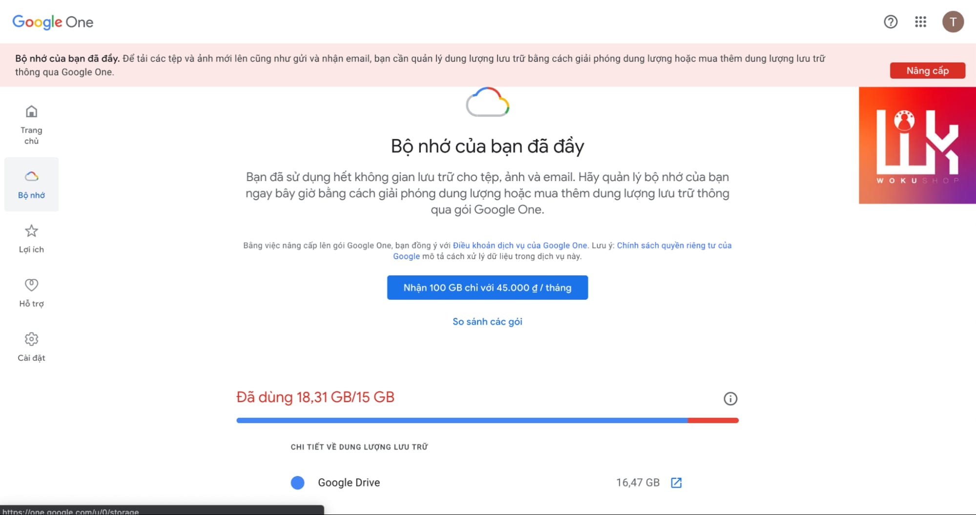Open help via the question mark icon
Screen dimensions: 976x515
click(890, 22)
